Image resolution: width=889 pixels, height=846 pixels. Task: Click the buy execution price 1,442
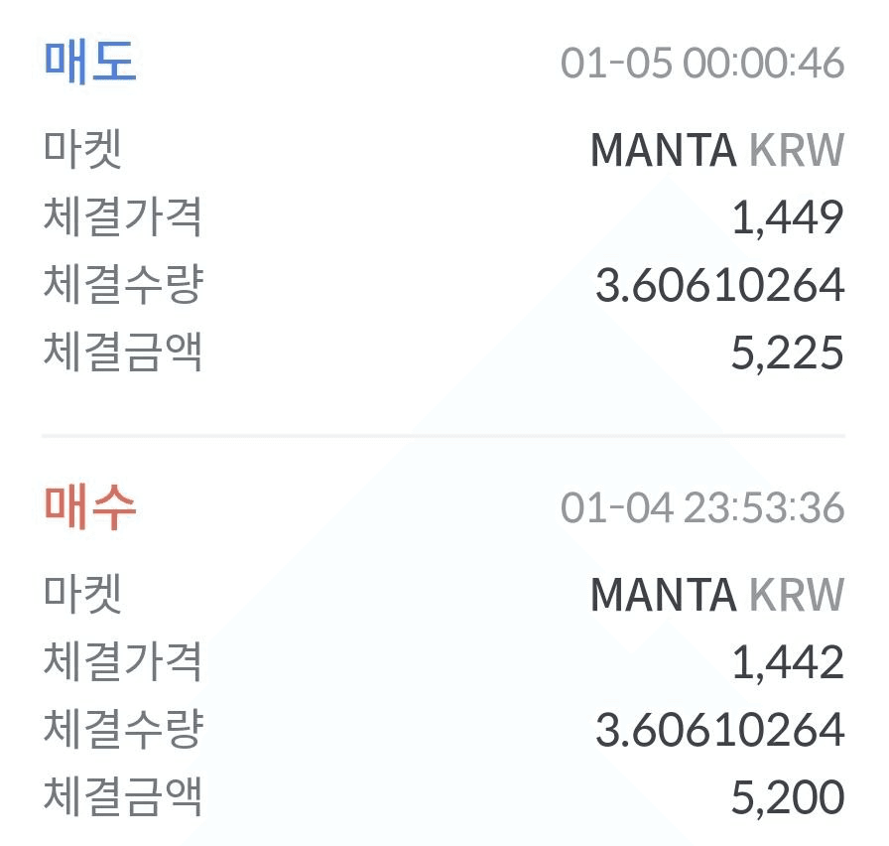(x=787, y=663)
